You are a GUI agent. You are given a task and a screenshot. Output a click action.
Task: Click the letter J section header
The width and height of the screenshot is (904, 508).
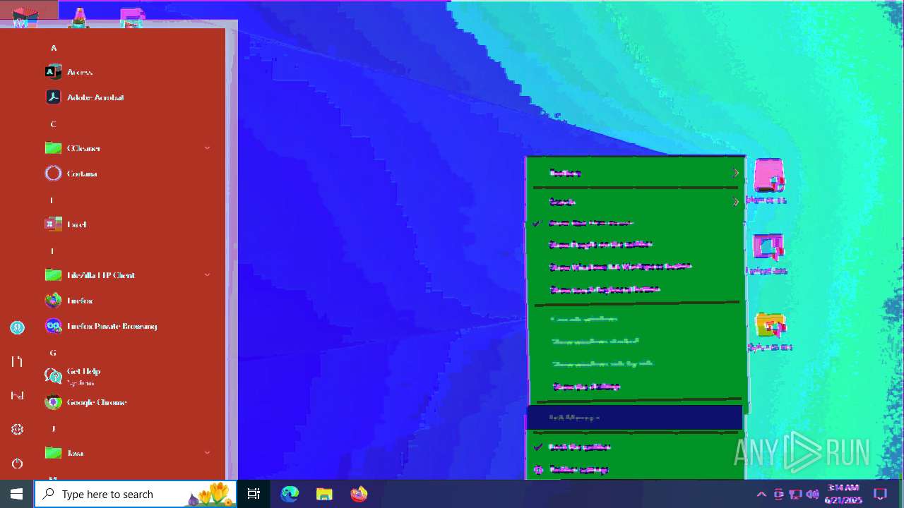pyautogui.click(x=53, y=429)
